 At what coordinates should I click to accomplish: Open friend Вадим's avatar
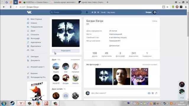pos(56,66)
